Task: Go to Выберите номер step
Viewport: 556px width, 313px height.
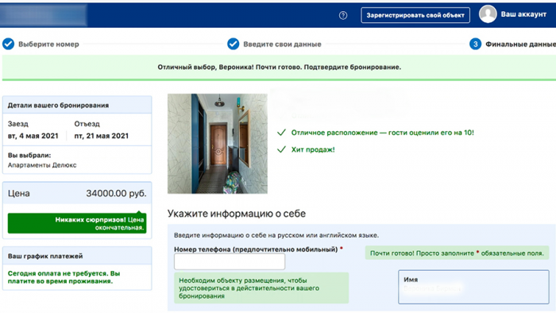Action: pos(48,44)
